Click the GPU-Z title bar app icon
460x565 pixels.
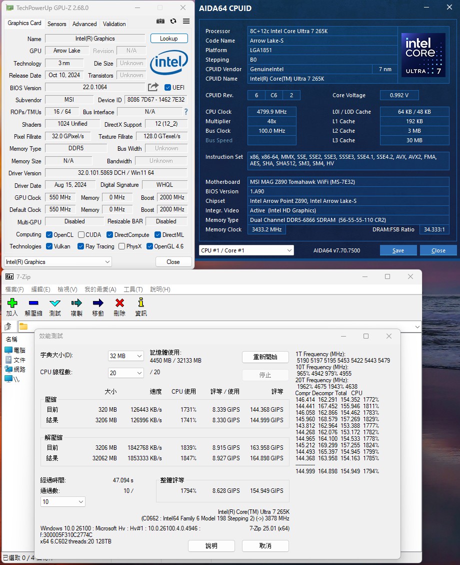(x=9, y=8)
